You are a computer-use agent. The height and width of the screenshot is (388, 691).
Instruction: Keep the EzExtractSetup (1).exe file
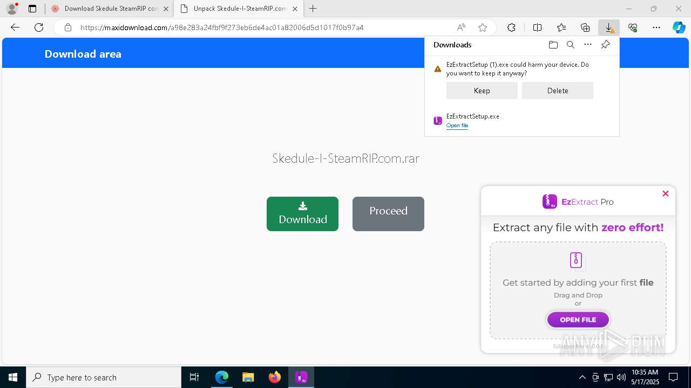[482, 91]
